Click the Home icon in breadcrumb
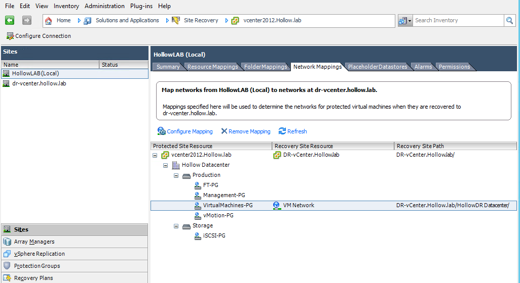The image size is (520, 283). coord(49,21)
